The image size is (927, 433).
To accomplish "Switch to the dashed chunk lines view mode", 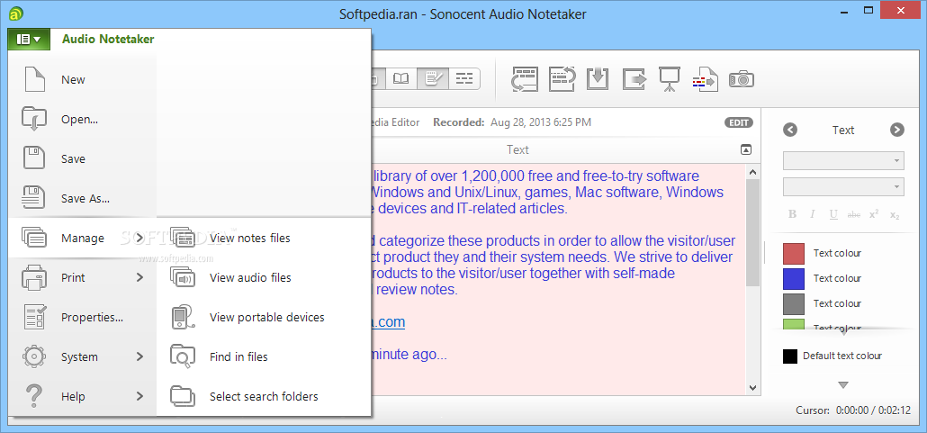I will coord(464,78).
